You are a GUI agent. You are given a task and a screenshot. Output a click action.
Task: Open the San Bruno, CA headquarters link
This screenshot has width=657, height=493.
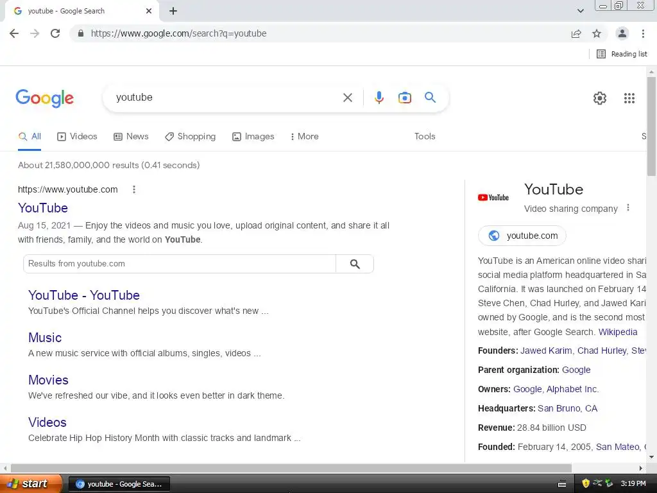pos(567,408)
